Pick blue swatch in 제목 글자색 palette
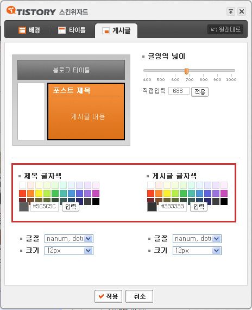The width and height of the screenshot is (252, 310). [72, 193]
